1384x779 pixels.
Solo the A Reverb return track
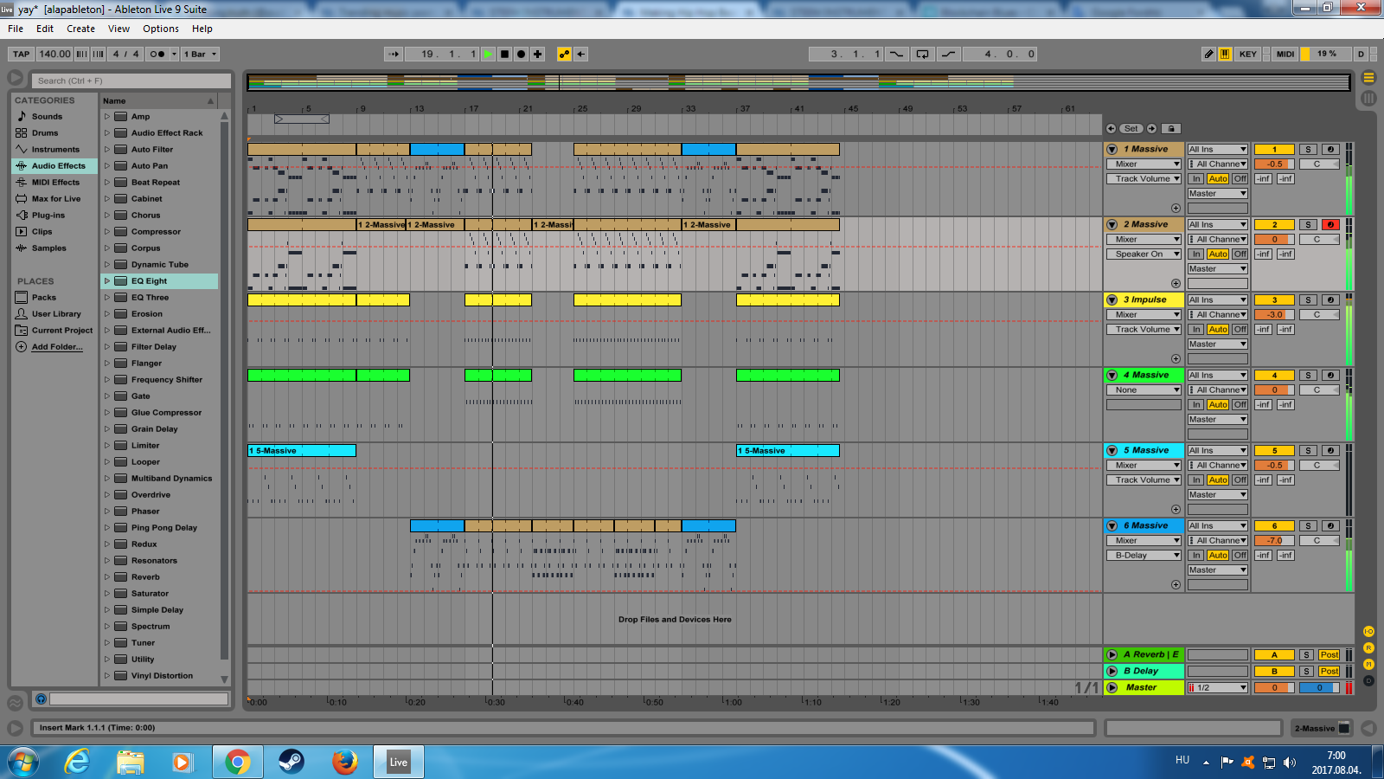point(1307,655)
